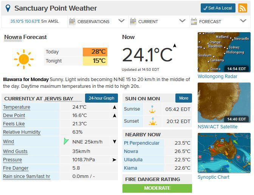This screenshot has width=254, height=195.
Task: Open Wollongong Radar thumbnail
Action: click(x=224, y=53)
